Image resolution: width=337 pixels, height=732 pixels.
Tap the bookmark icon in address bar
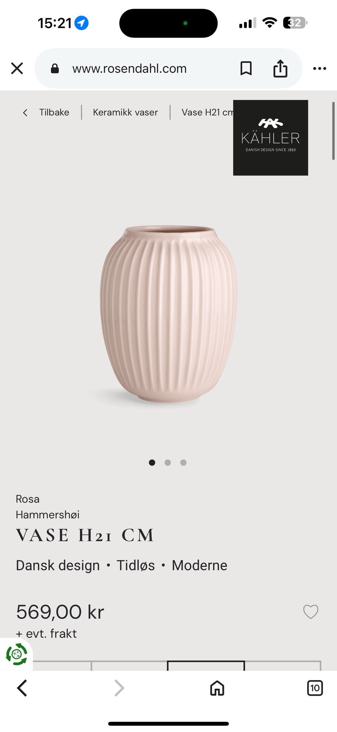point(246,68)
